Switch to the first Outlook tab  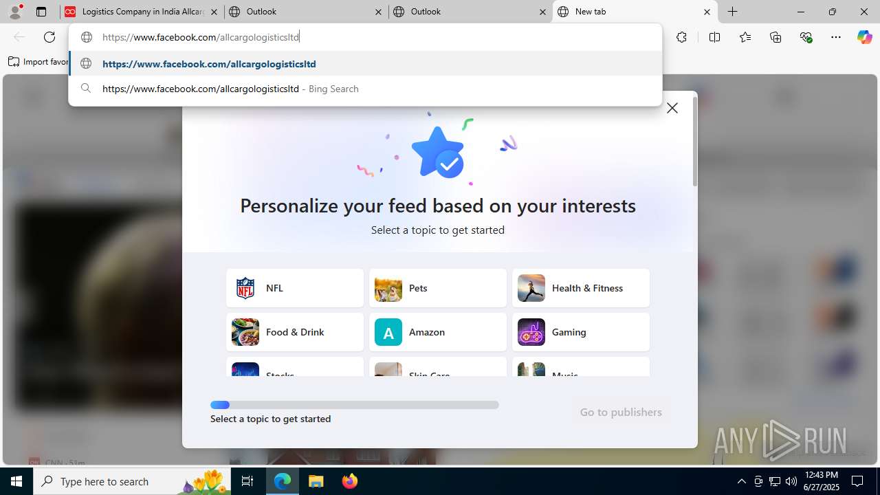[x=306, y=12]
